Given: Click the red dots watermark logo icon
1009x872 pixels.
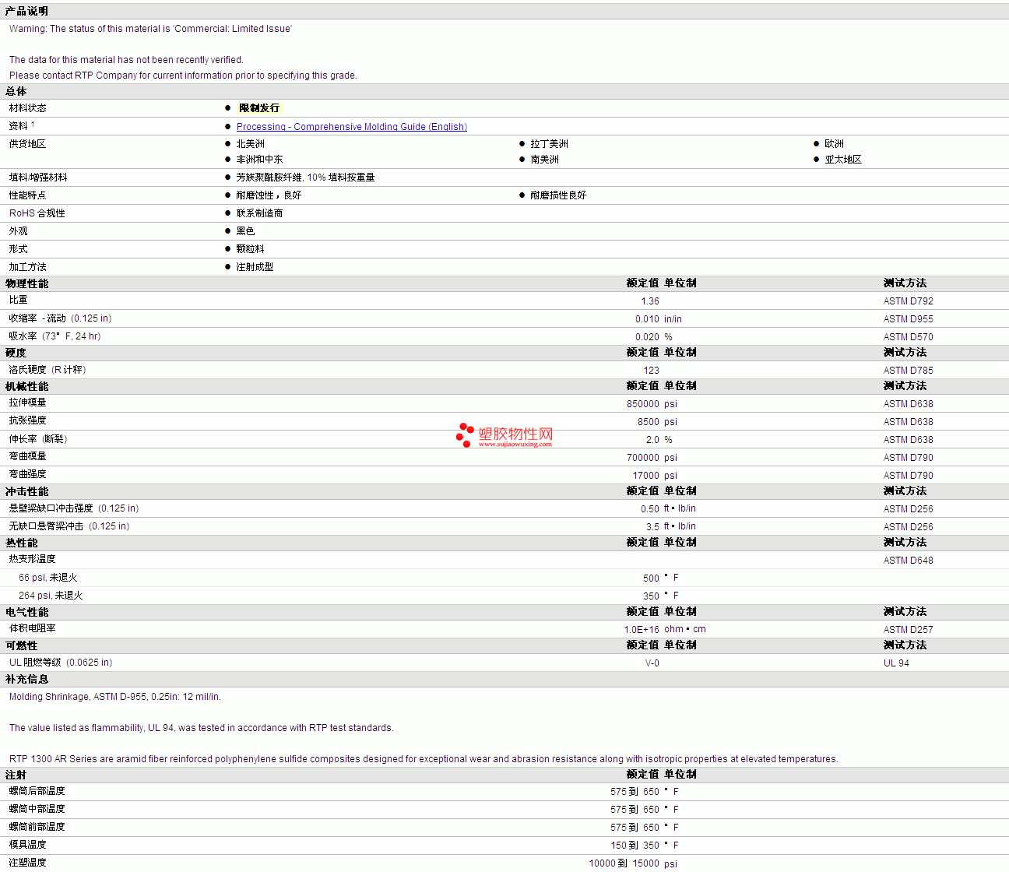Looking at the screenshot, I should [x=465, y=435].
